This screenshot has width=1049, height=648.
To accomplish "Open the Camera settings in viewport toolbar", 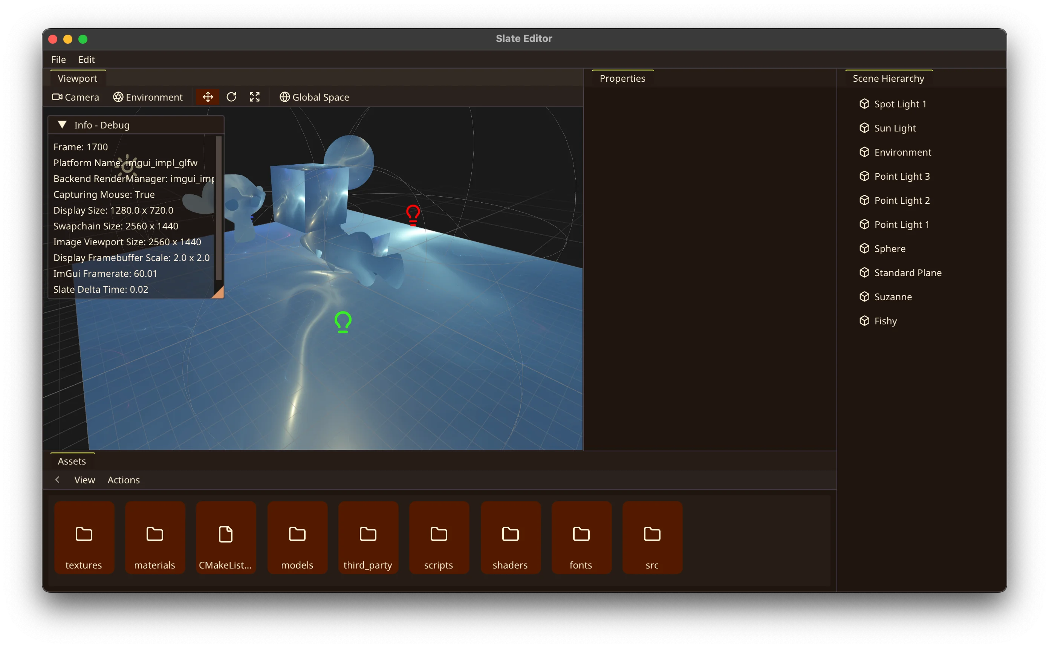I will [x=75, y=97].
